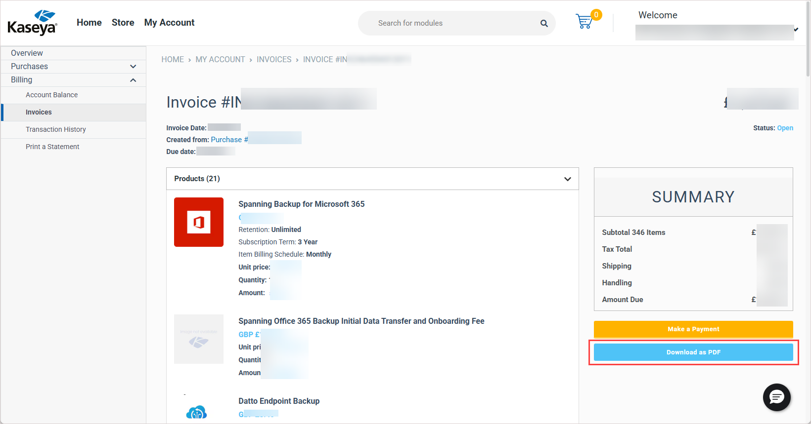Click the Kaseya logo

pyautogui.click(x=33, y=23)
